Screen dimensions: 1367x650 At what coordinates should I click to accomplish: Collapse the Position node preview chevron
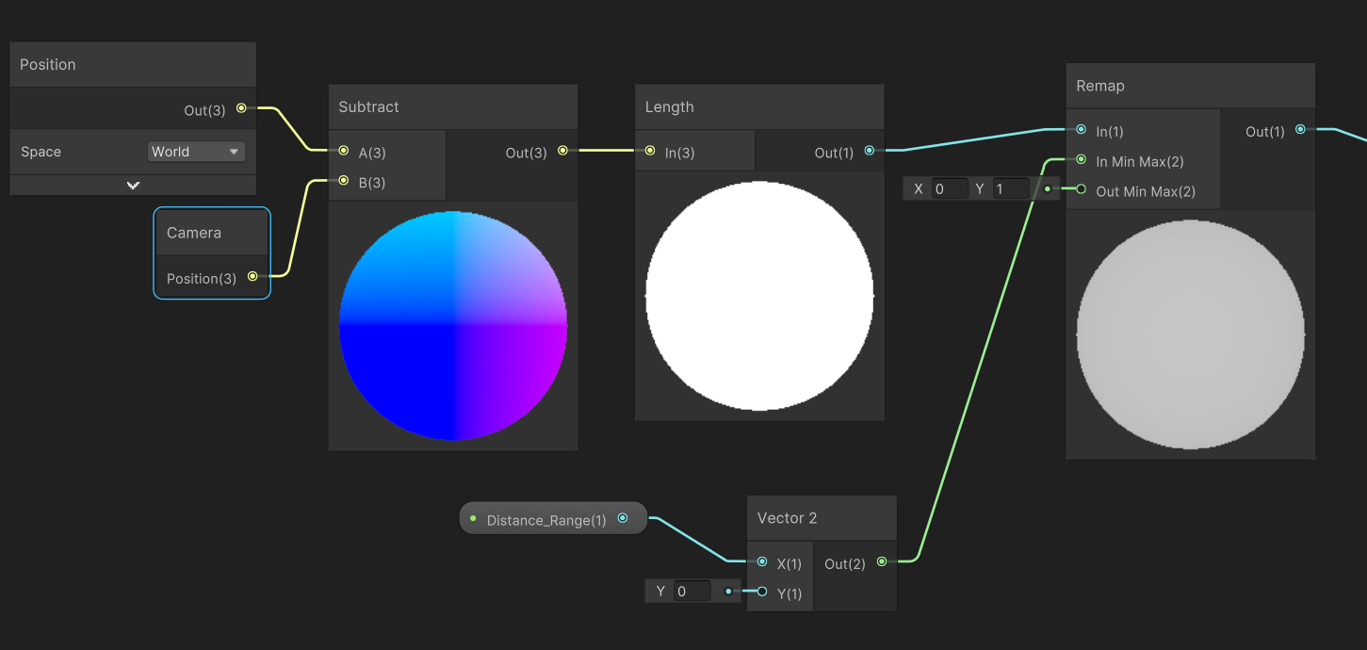coord(133,185)
